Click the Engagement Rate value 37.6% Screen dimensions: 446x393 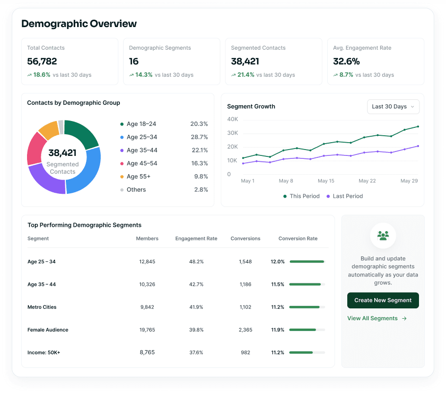point(196,353)
